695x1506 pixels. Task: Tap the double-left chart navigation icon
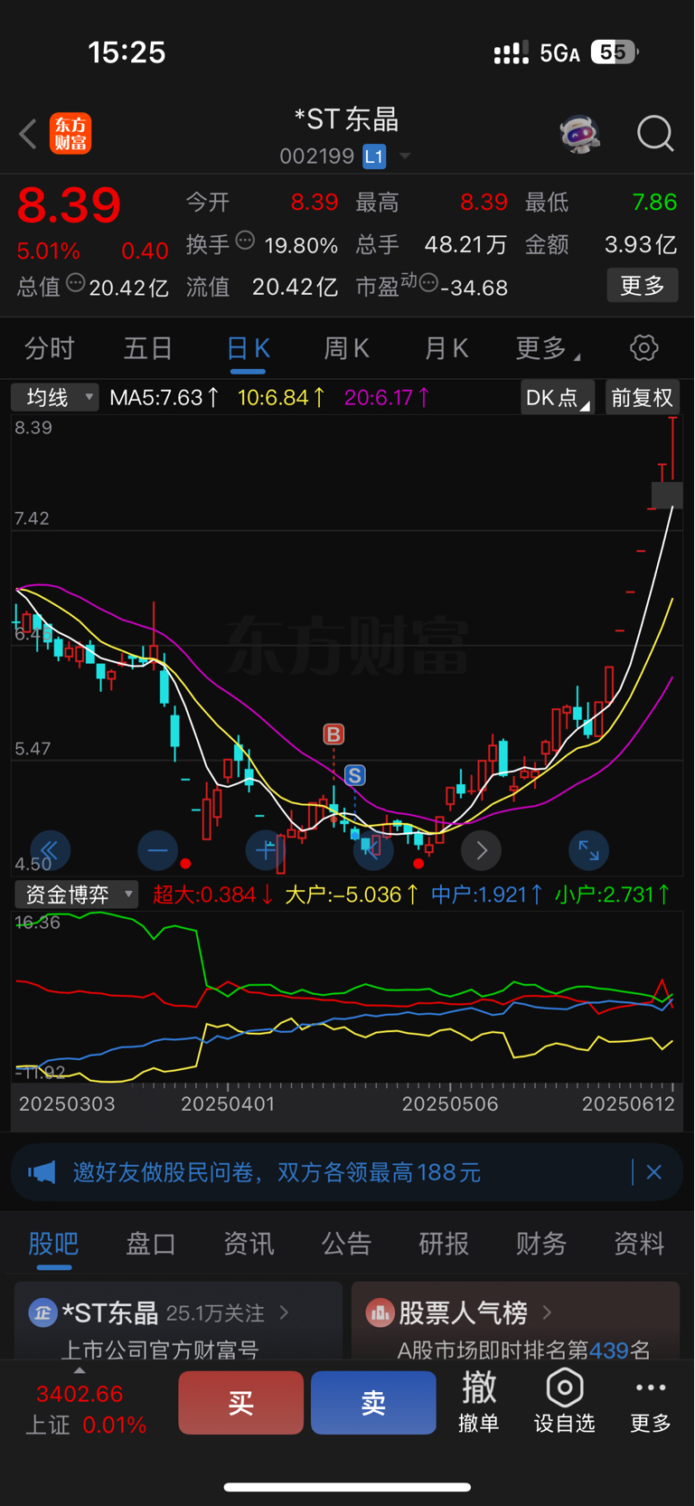pyautogui.click(x=50, y=850)
